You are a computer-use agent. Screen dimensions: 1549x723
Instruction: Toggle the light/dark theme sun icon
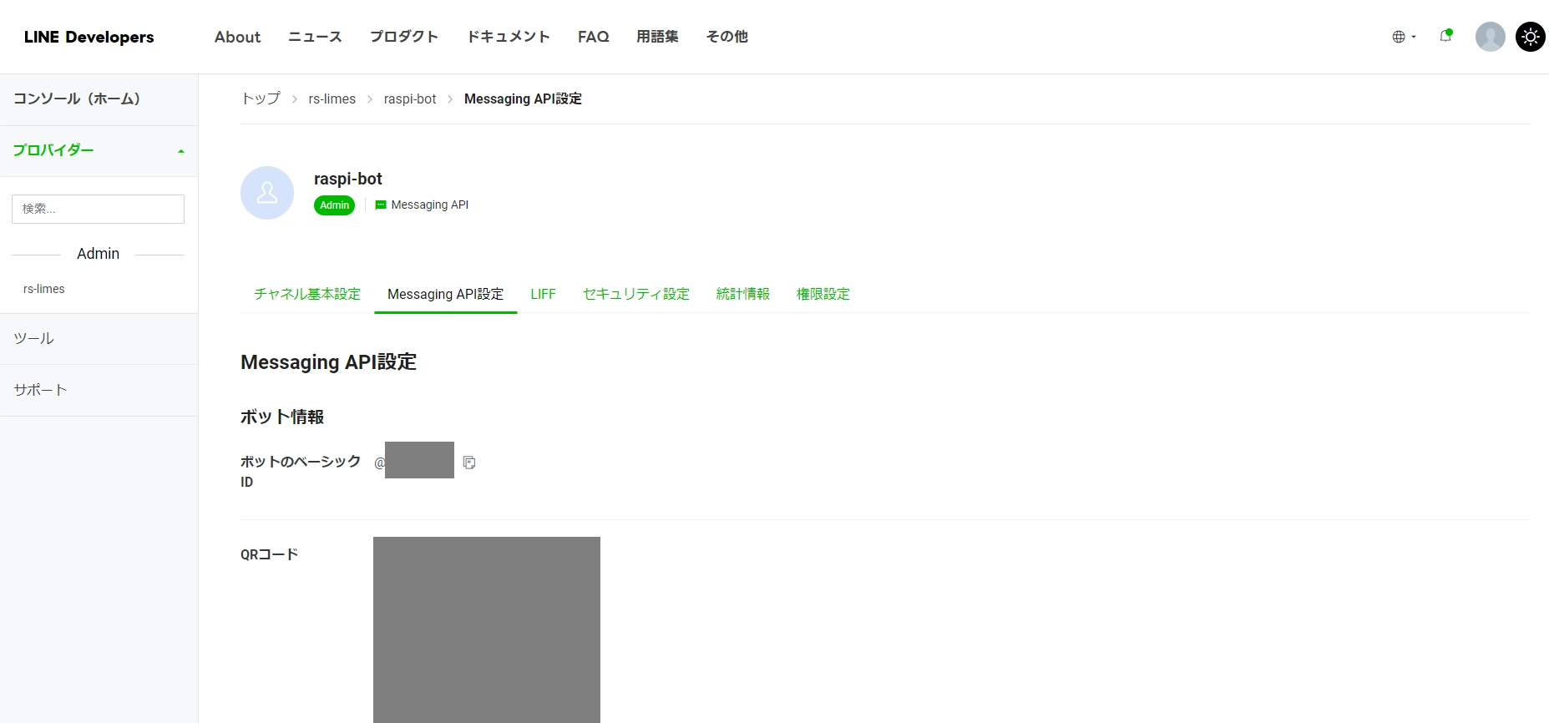pos(1530,37)
